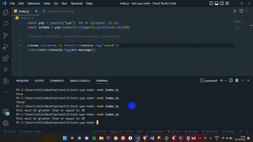This screenshot has width=253, height=142.
Task: Click in the terminal prompt input
Action: [x=97, y=123]
